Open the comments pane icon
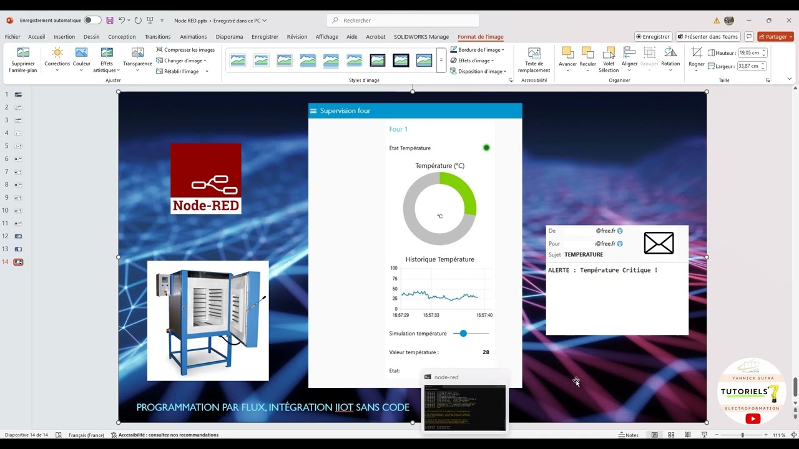This screenshot has width=799, height=449. [x=749, y=37]
